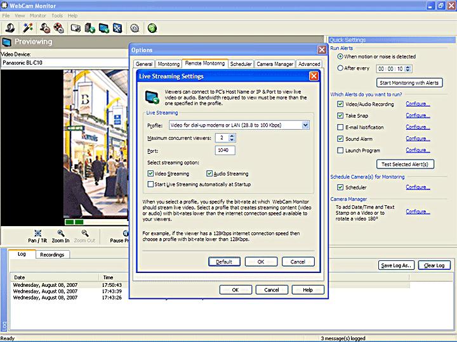Click the webcam icon in the toolbar
Viewport: 457px width, 342px height.
coord(10,28)
